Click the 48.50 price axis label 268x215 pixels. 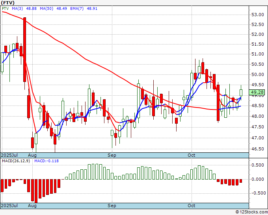(258, 106)
